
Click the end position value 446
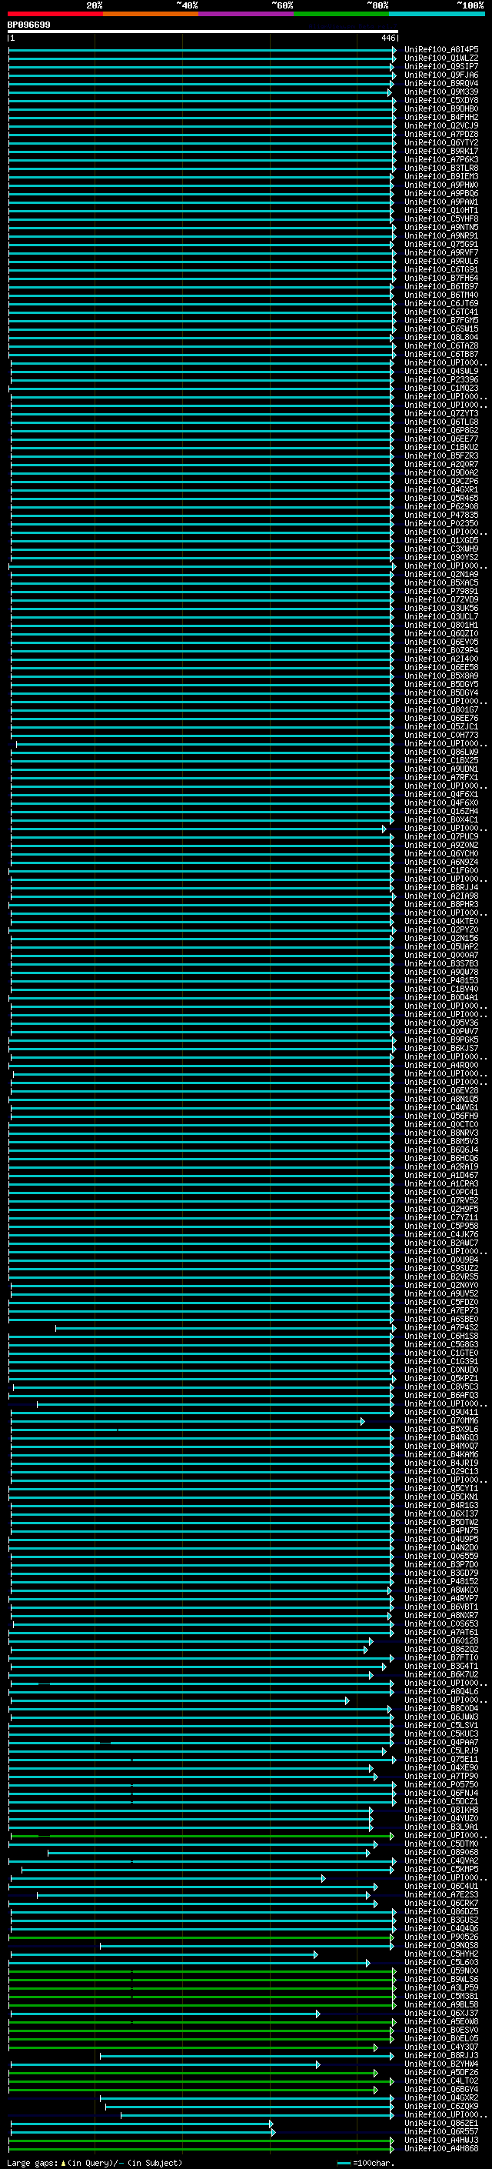pos(387,38)
